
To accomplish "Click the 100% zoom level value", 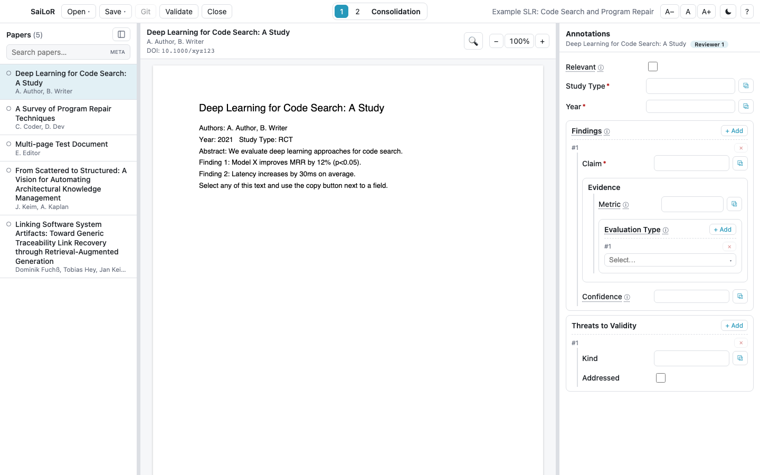I will pos(519,41).
